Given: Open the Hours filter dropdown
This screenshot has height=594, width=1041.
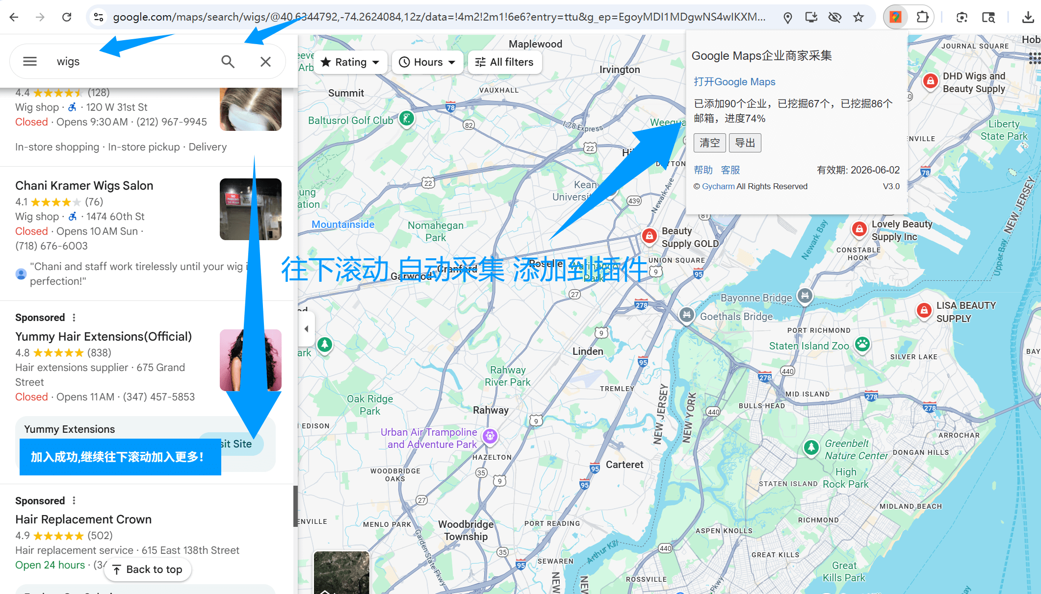Looking at the screenshot, I should tap(427, 62).
